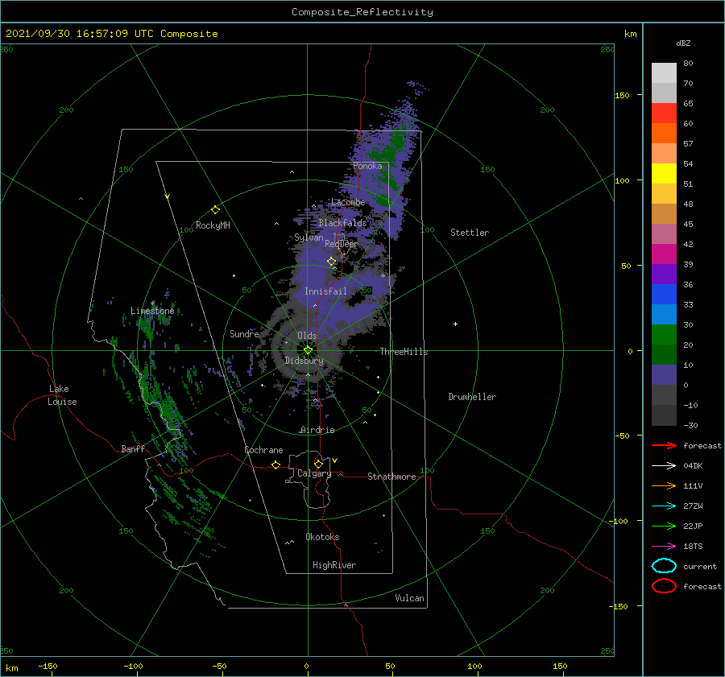
Task: Select the orange 111V arrow legend icon
Action: click(664, 485)
